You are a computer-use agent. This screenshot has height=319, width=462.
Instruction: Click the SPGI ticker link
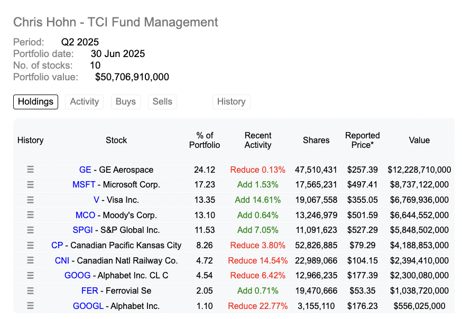pyautogui.click(x=82, y=230)
